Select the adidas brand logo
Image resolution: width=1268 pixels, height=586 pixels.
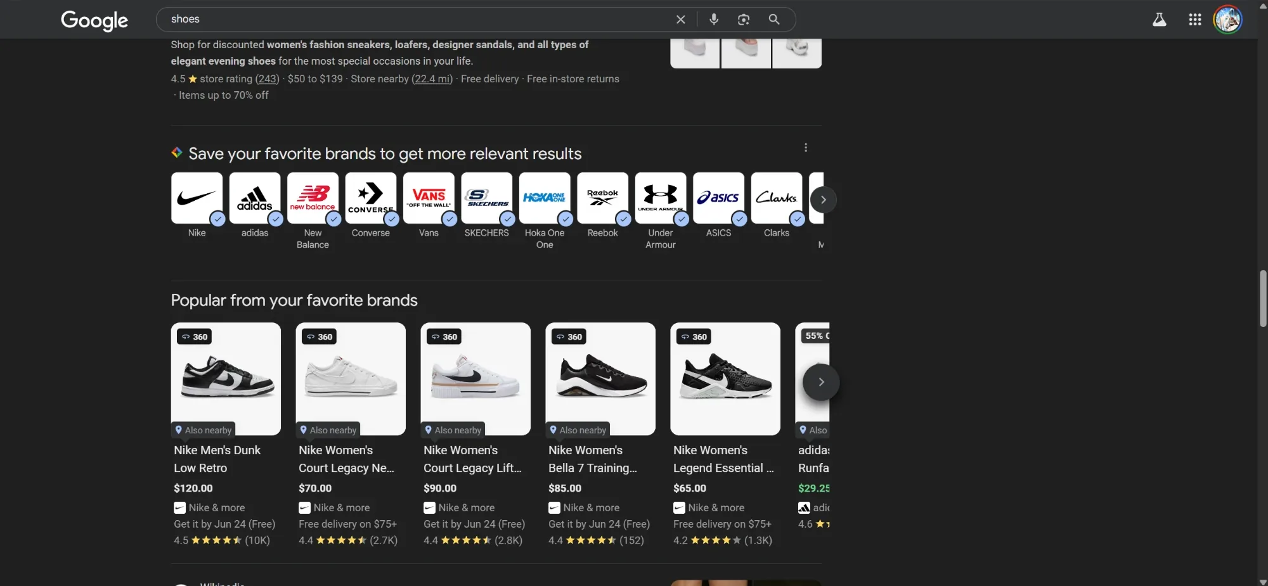point(255,198)
